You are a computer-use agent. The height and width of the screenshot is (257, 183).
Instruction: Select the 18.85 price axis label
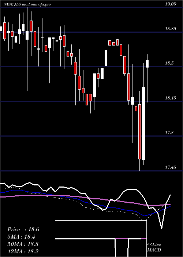(x=171, y=29)
